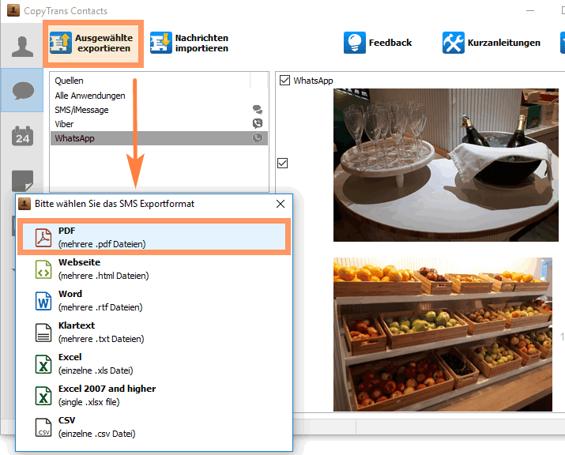Open the Calendar sidebar section

click(x=22, y=136)
